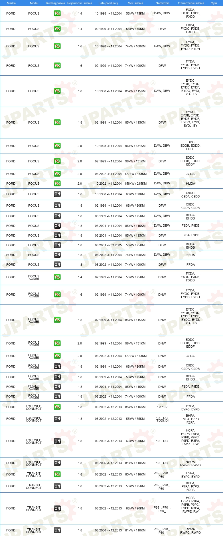The height and width of the screenshot is (536, 223).
Task: Select F9DA, F9DB in the Focus DFW row
Action: point(190,235)
